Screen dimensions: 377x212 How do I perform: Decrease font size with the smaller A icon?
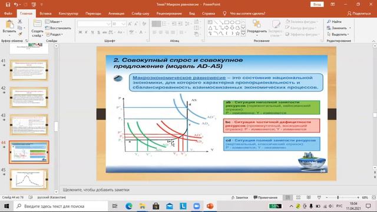pos(136,24)
